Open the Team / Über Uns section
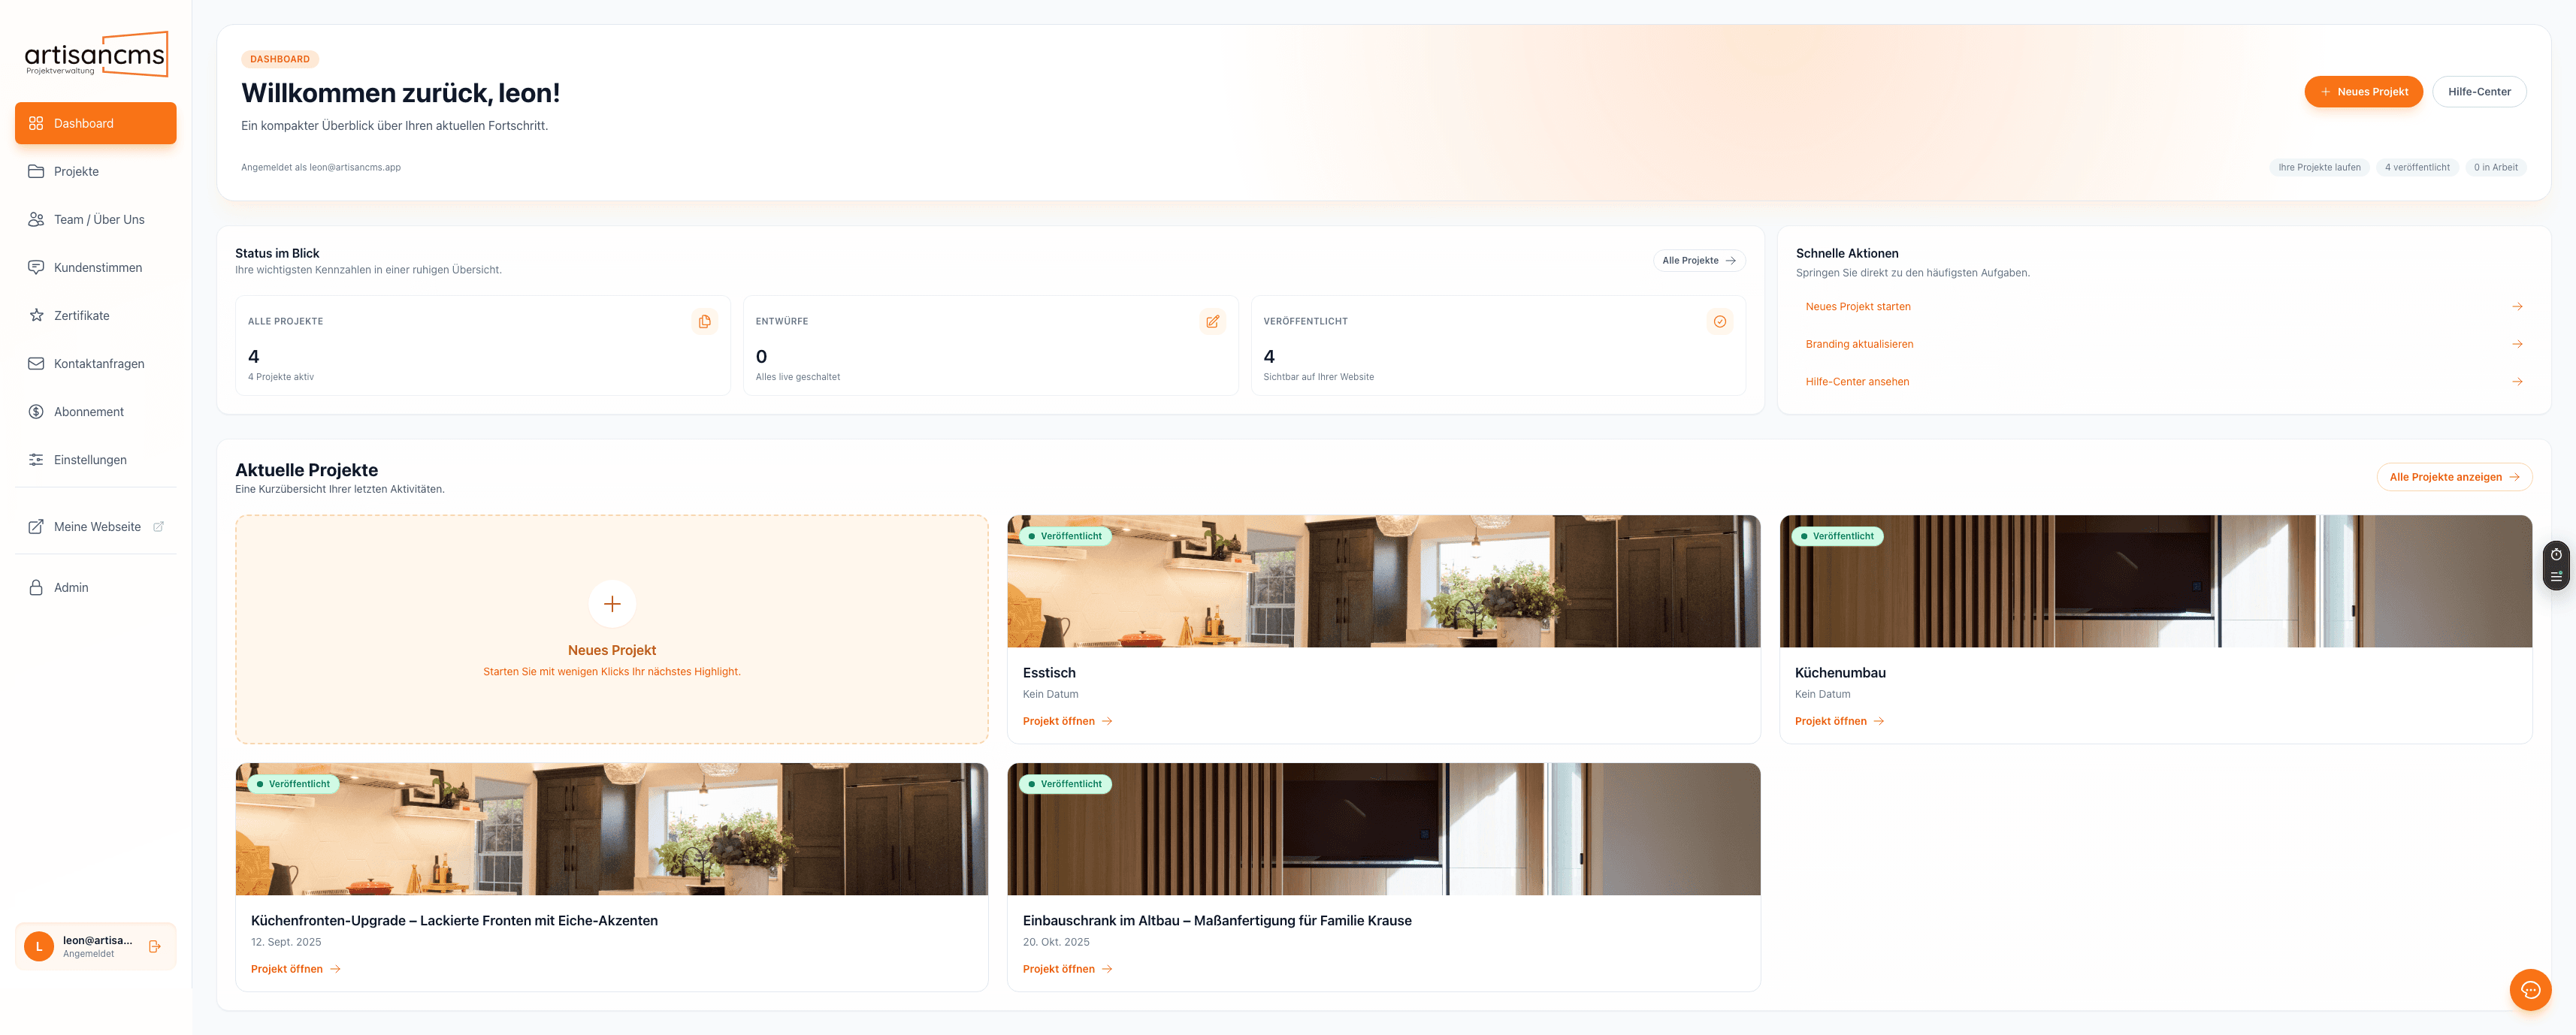 point(98,219)
